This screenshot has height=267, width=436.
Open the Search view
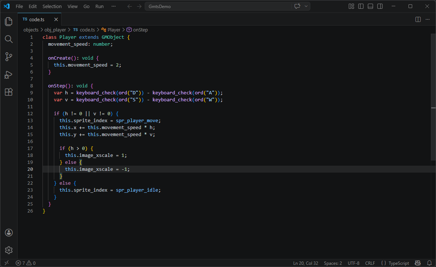pos(8,39)
